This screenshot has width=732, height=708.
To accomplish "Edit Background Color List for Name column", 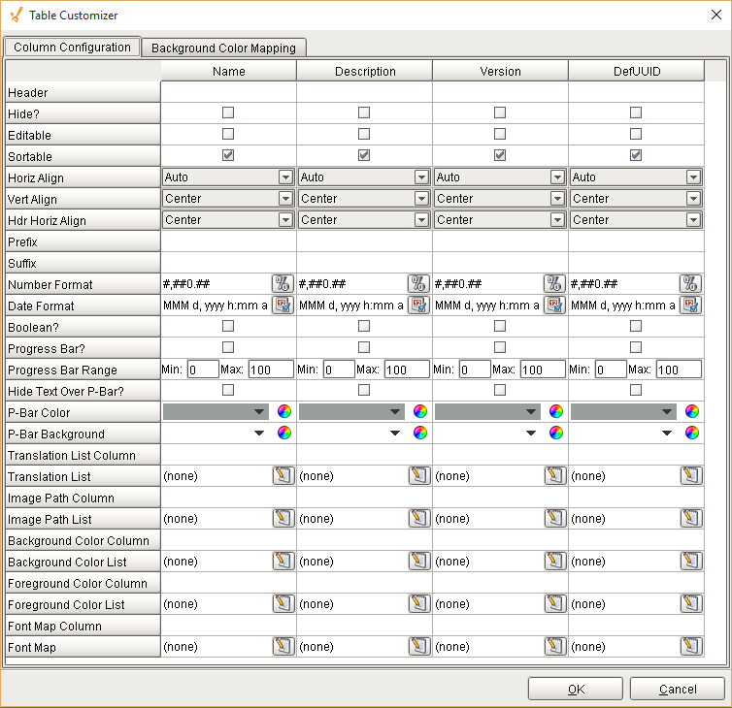I will [283, 562].
